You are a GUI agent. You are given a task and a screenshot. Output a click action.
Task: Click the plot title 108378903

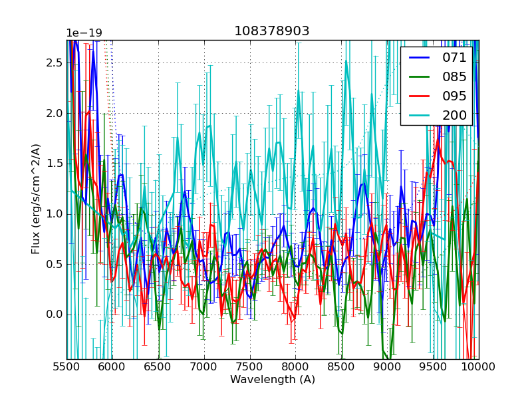pos(272,31)
